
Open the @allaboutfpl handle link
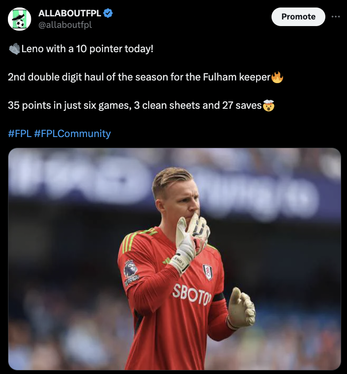click(65, 25)
